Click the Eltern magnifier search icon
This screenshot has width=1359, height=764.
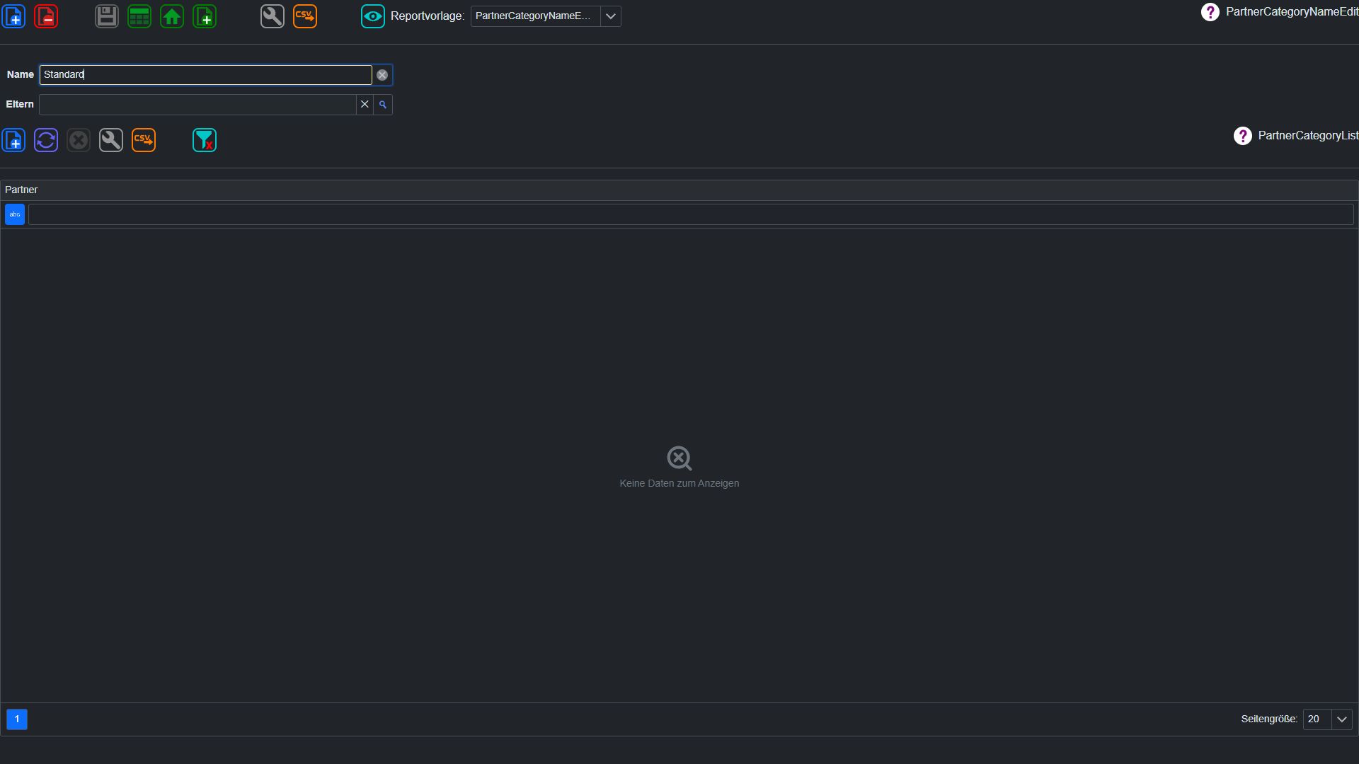click(x=383, y=105)
